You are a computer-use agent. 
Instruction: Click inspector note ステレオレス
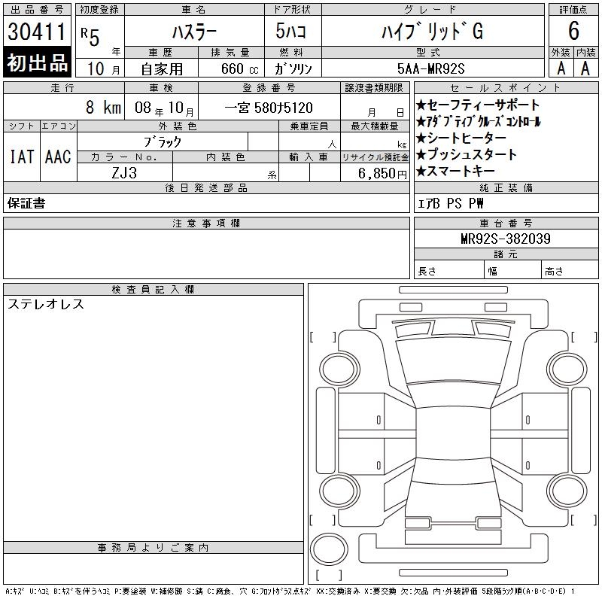[46, 304]
